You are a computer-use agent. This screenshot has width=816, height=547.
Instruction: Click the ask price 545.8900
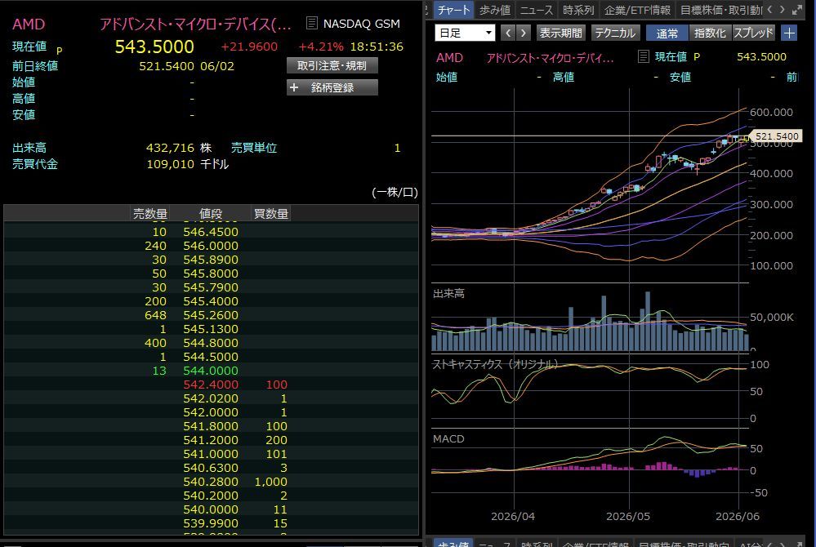210,260
